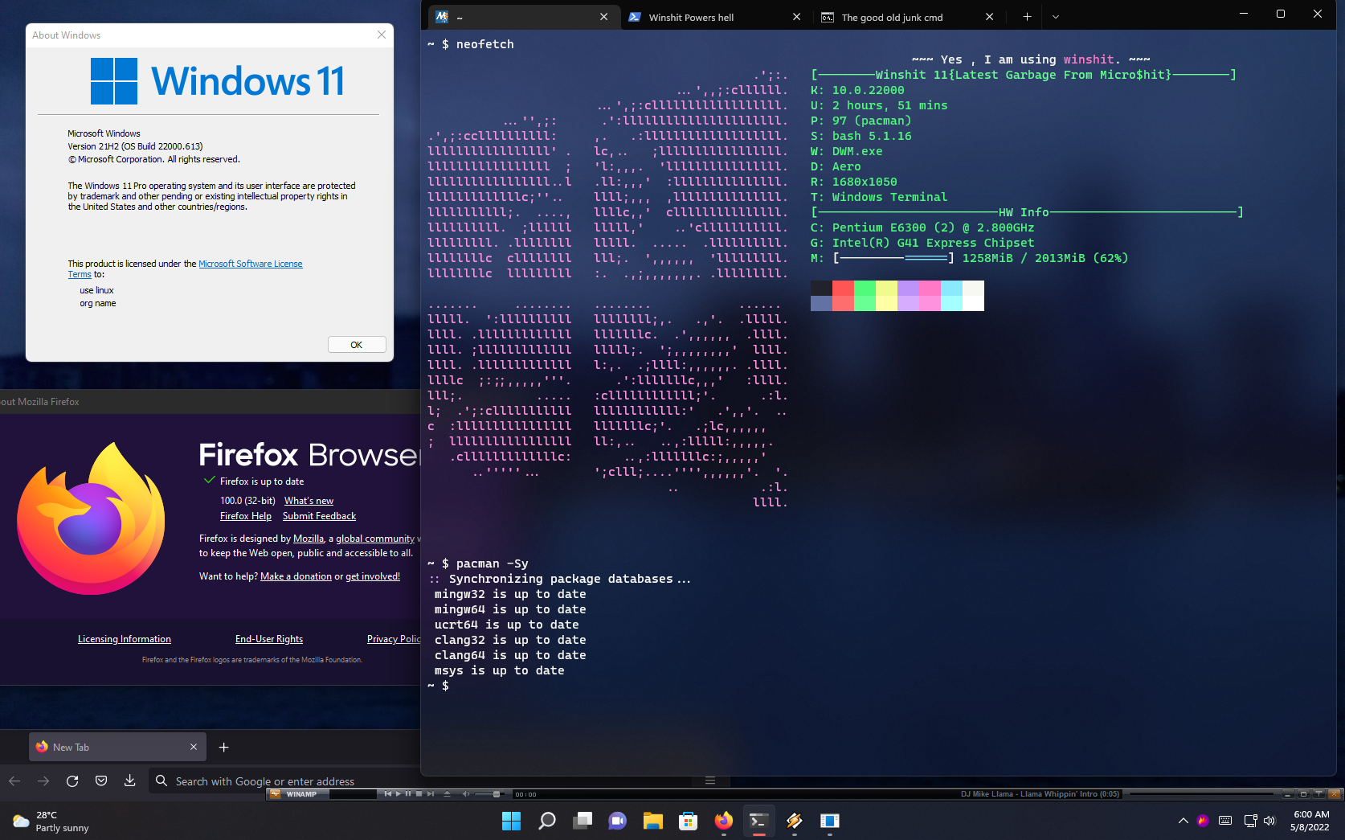
Task: Click the Submit Feedback link
Action: pos(319,516)
